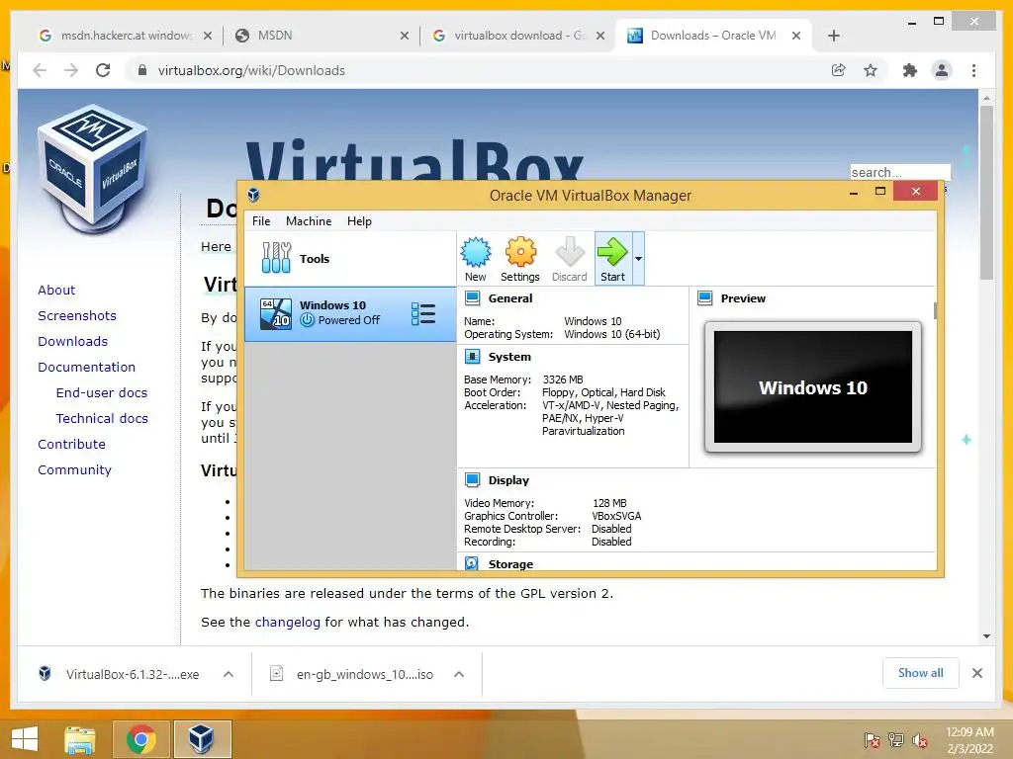Image resolution: width=1013 pixels, height=759 pixels.
Task: Open the End-user docs link
Action: (102, 393)
